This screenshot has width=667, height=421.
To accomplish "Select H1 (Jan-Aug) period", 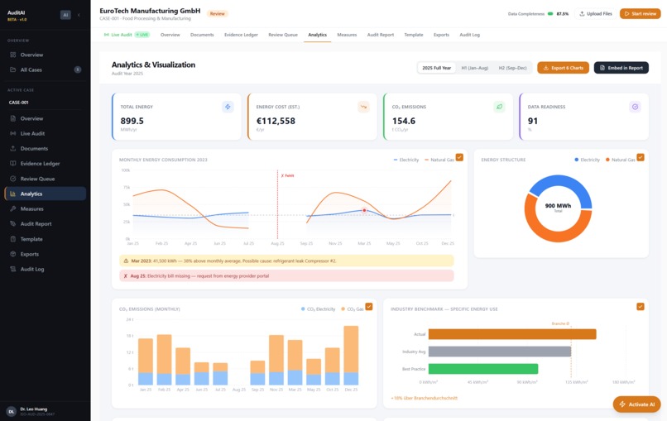I will [x=475, y=68].
